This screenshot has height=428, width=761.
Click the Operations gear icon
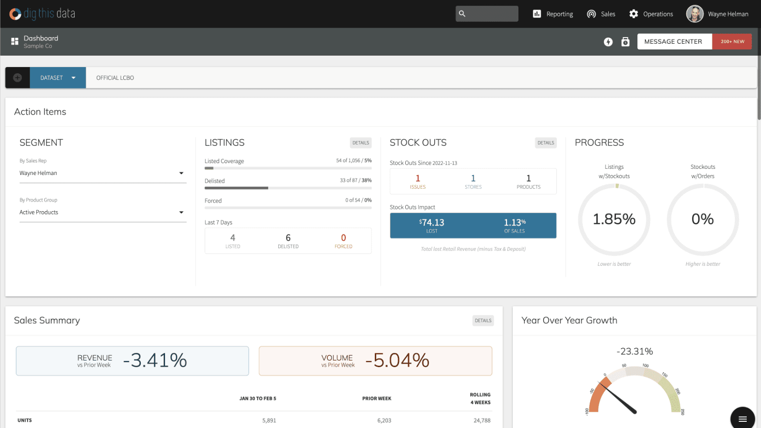[x=634, y=14]
